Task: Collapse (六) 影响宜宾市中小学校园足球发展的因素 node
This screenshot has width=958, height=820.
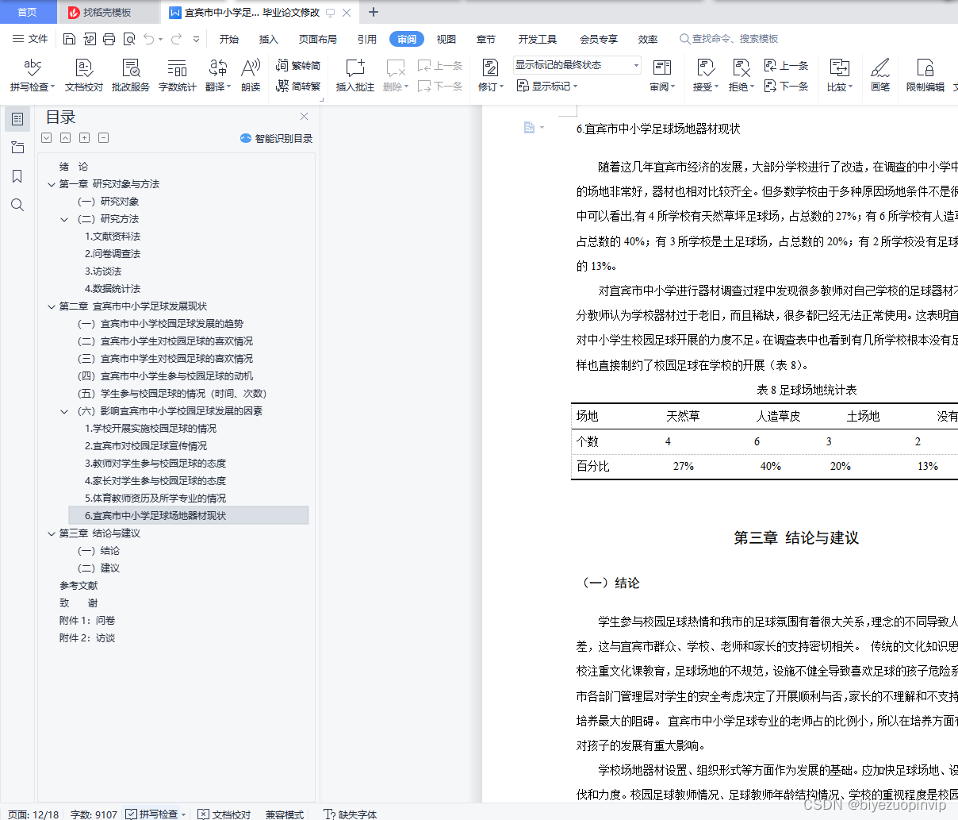Action: (x=64, y=411)
